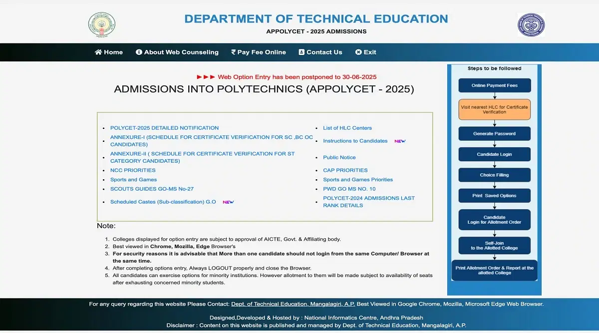Click the Generate Password step button
Viewport: 599px width, 333px height.
pos(495,134)
